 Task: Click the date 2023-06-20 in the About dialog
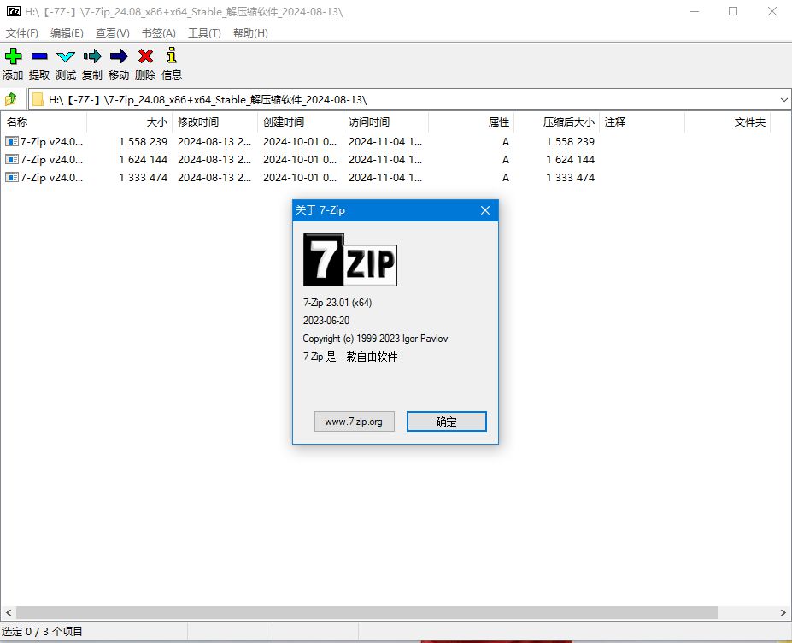(326, 321)
